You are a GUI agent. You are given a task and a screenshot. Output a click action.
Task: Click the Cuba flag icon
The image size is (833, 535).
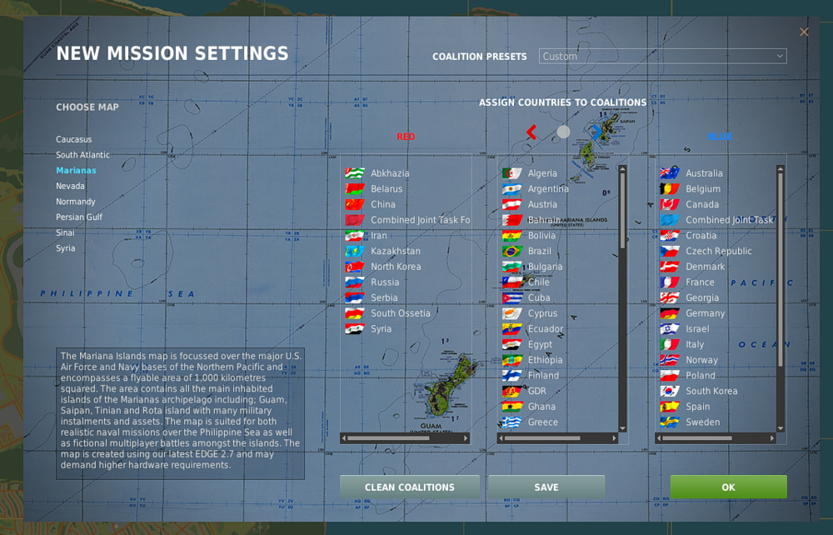[512, 297]
